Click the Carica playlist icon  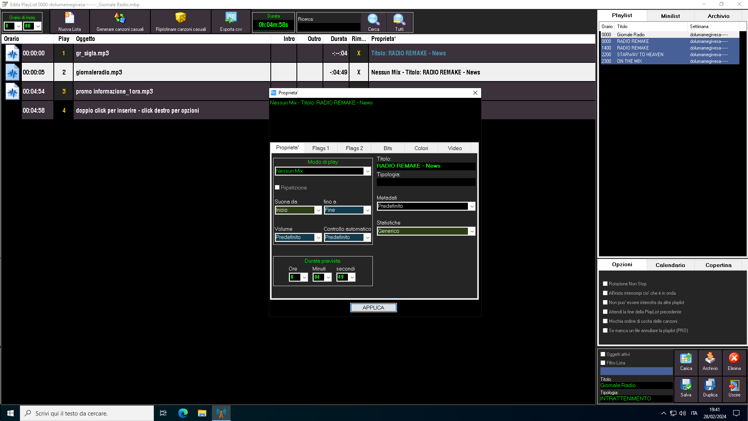click(686, 359)
